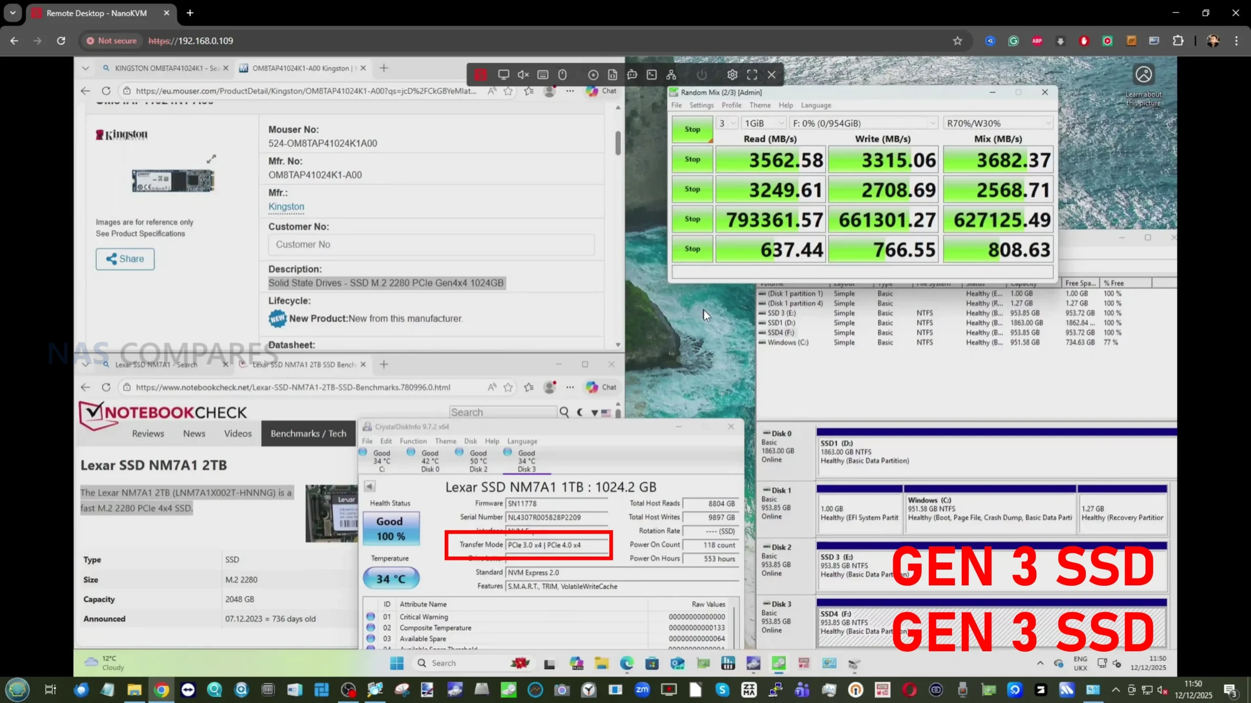Screen dimensions: 1251x703
Task: Open the NanoKVM terminal icon
Action: tap(651, 75)
